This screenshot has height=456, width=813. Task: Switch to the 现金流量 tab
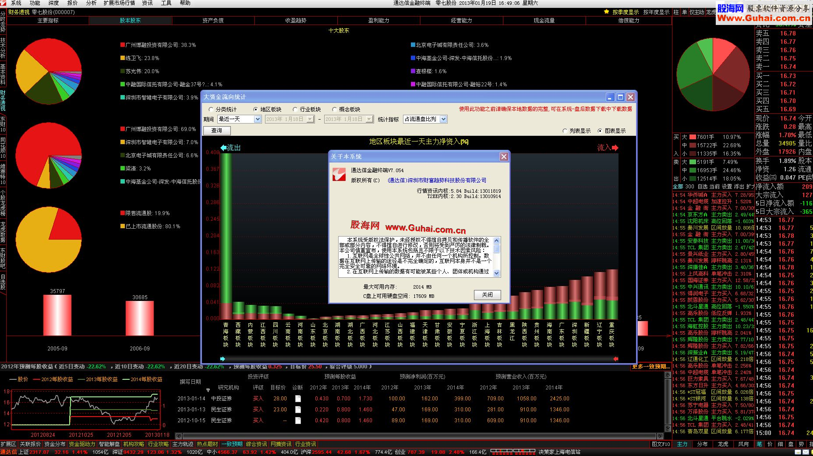544,21
